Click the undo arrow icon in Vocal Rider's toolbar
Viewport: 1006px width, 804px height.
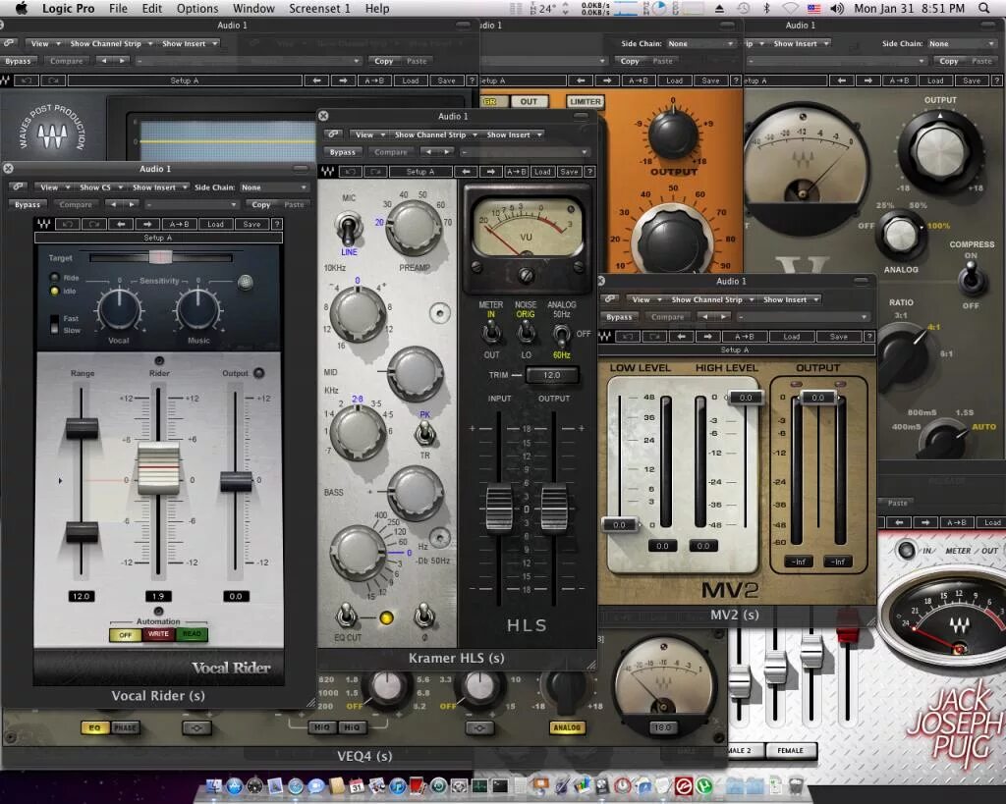click(x=69, y=224)
